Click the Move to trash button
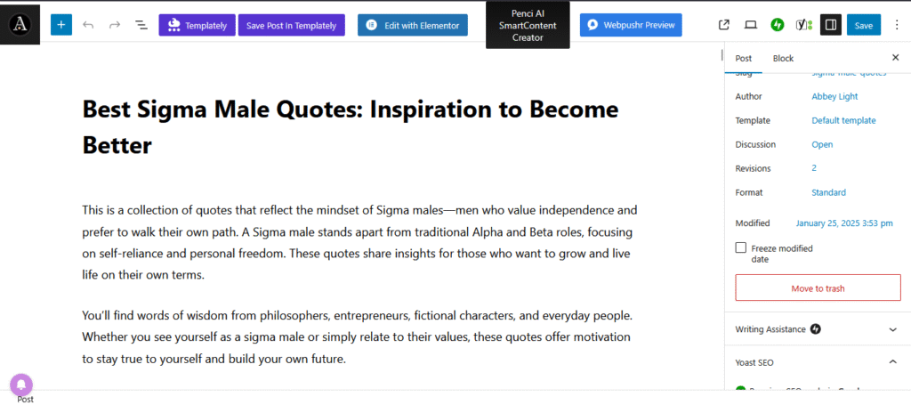The width and height of the screenshot is (911, 405). point(818,288)
